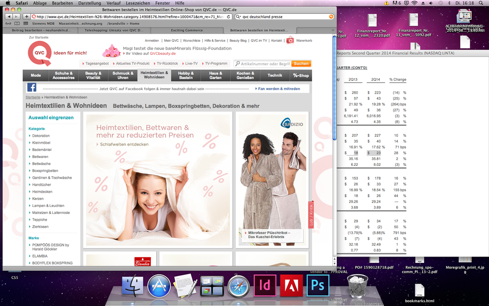The height and width of the screenshot is (306, 489).
Task: Open the Reading List glasses icon
Action: 8,23
